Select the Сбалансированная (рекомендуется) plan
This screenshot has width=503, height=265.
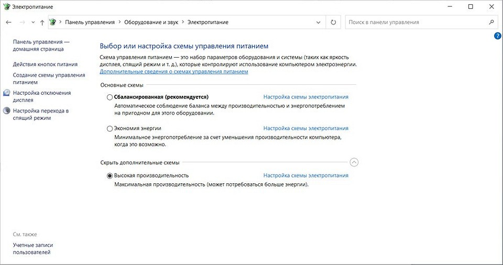(x=110, y=97)
